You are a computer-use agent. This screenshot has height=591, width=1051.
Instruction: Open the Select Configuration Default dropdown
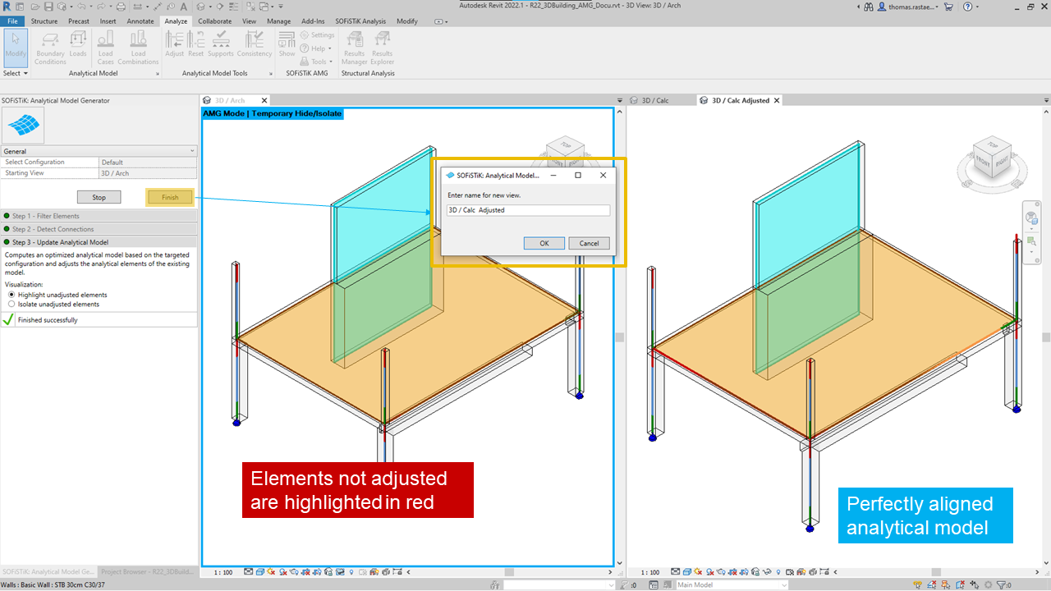pyautogui.click(x=148, y=163)
